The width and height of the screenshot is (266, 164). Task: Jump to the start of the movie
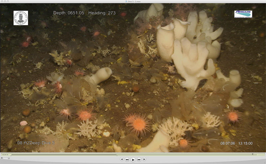pos(122,159)
